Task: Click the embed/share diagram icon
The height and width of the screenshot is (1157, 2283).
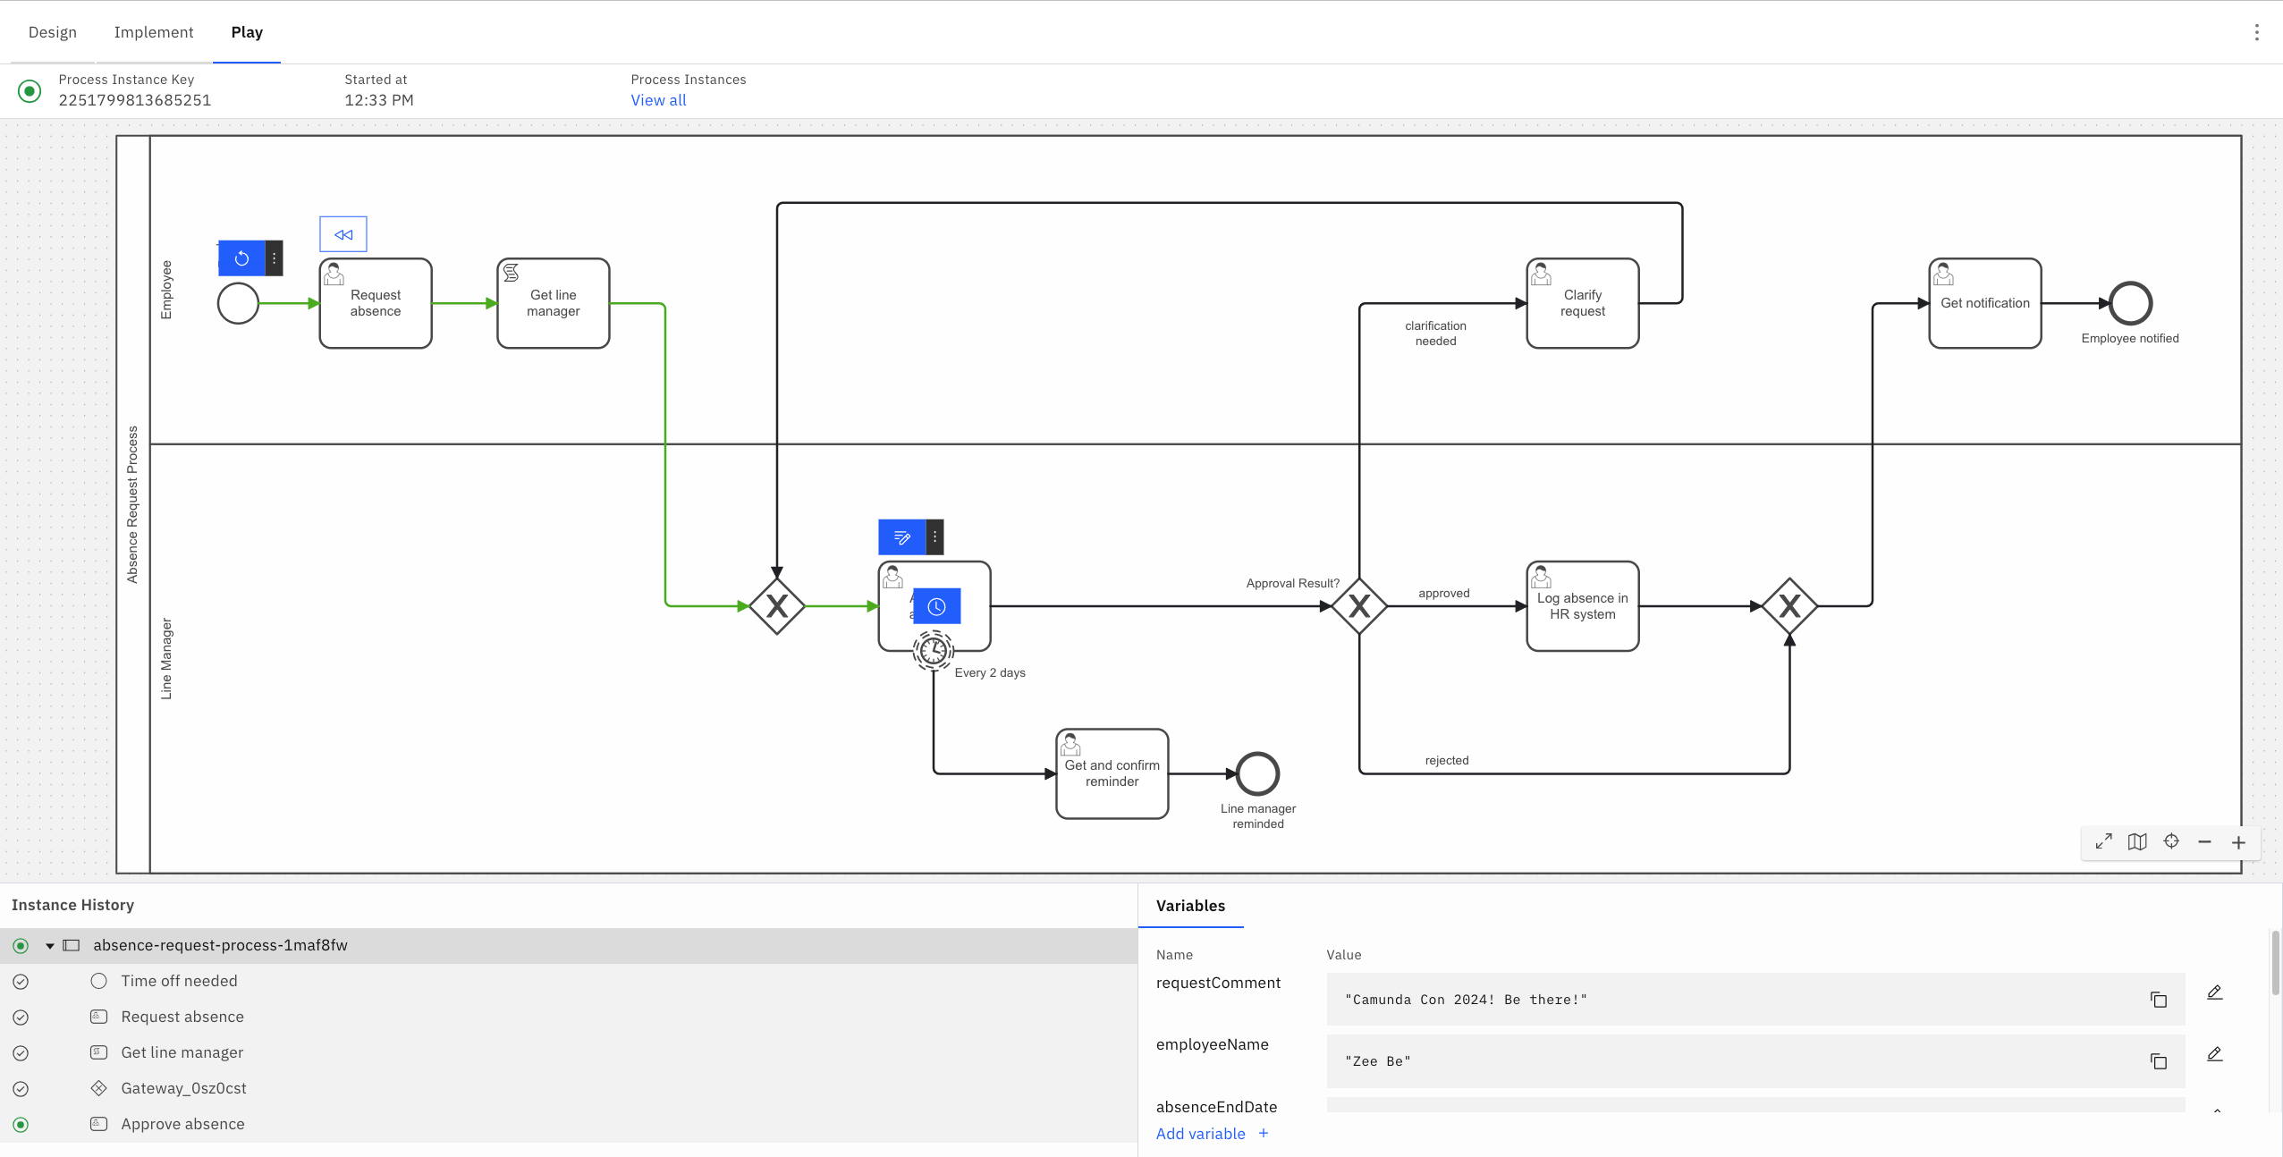Action: 2137,841
